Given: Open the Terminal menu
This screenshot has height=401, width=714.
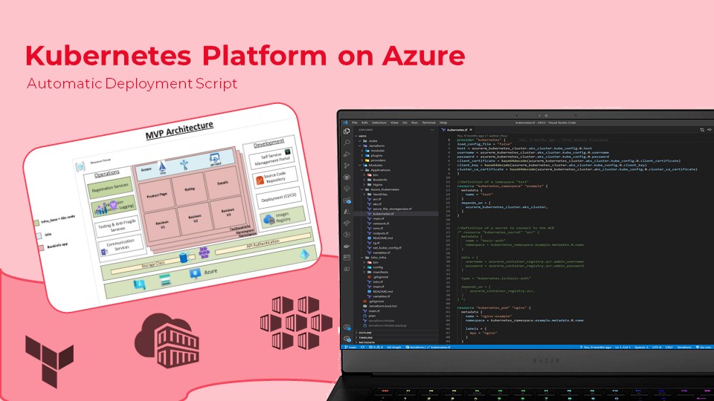Looking at the screenshot, I should click(x=428, y=123).
